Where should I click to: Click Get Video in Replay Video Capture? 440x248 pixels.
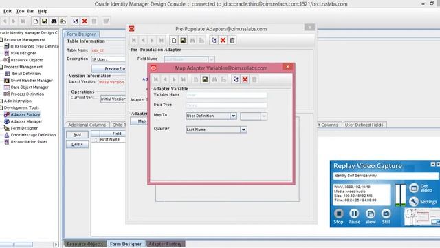(x=421, y=188)
